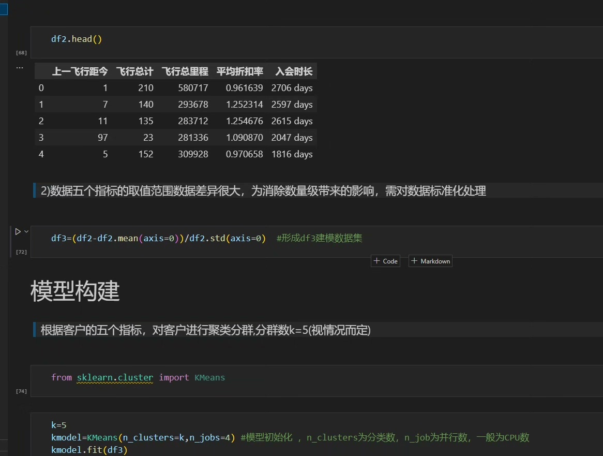Click the value 97 in row 3
This screenshot has height=456, width=603.
pyautogui.click(x=103, y=138)
